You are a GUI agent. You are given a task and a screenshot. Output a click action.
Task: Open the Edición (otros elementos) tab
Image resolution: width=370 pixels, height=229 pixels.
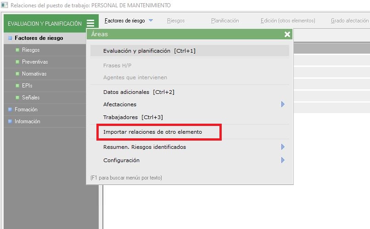point(287,21)
